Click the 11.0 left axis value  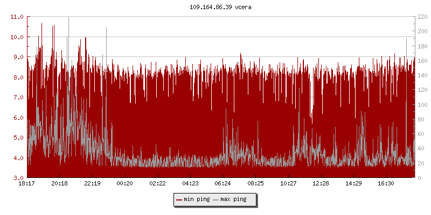(x=17, y=17)
